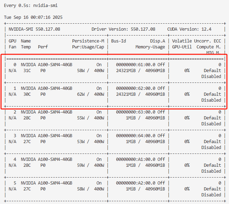This screenshot has width=229, height=204.
Task: Click GPU 3's 53W power usage value
Action: [x=81, y=141]
